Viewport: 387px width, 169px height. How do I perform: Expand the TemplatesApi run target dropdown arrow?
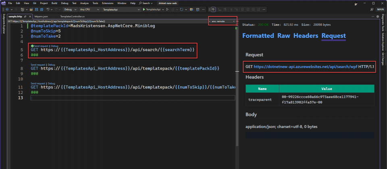[163, 9]
